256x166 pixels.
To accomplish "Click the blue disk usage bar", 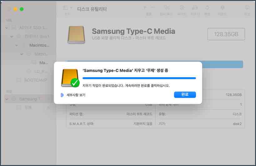I will point(223,64).
